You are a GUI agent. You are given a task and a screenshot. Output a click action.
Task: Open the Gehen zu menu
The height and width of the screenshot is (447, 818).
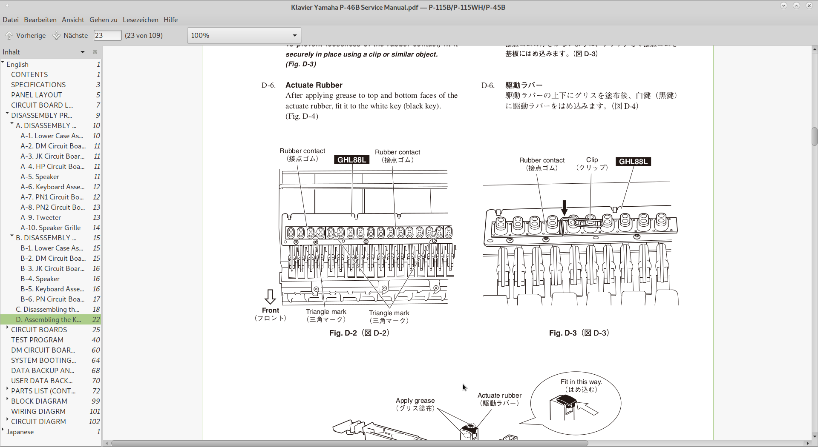(103, 20)
